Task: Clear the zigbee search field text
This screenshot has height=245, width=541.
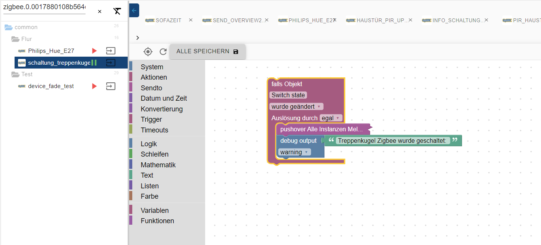Action: click(x=100, y=11)
